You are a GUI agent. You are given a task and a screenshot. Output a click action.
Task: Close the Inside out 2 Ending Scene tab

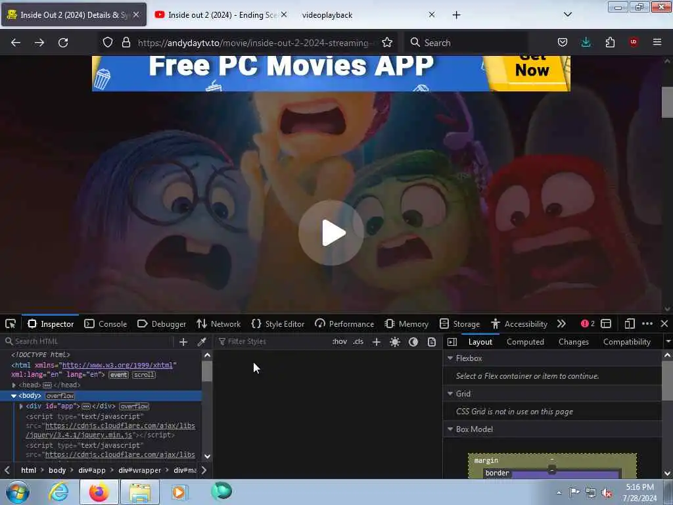tap(284, 14)
